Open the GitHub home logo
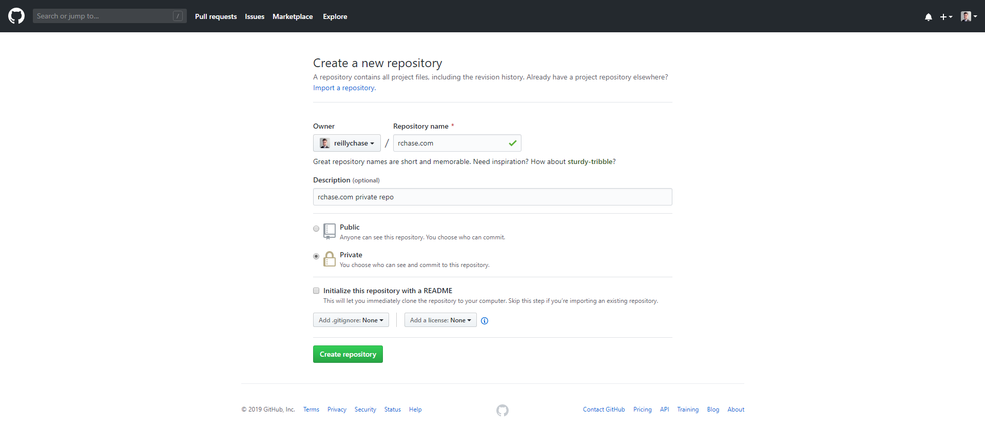 (16, 16)
